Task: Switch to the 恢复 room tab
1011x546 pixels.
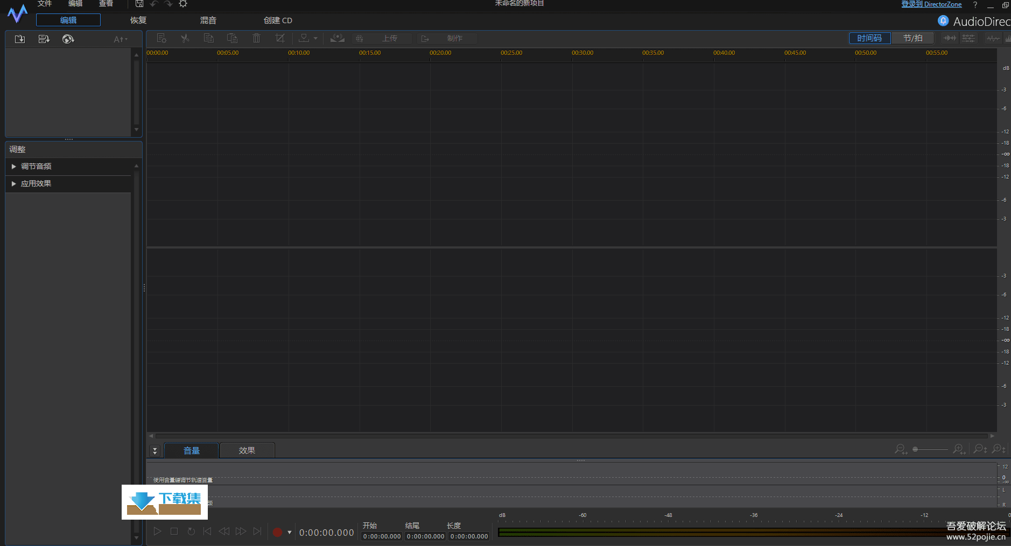Action: pyautogui.click(x=138, y=20)
